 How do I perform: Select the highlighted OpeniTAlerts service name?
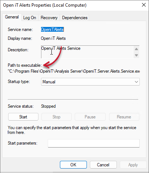pyautogui.click(x=53, y=30)
